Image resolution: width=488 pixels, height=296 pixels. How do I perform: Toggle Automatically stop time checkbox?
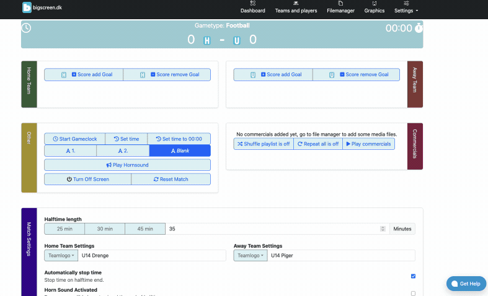point(413,276)
